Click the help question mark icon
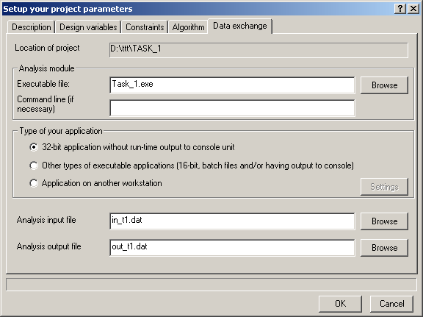The height and width of the screenshot is (317, 423). point(400,9)
